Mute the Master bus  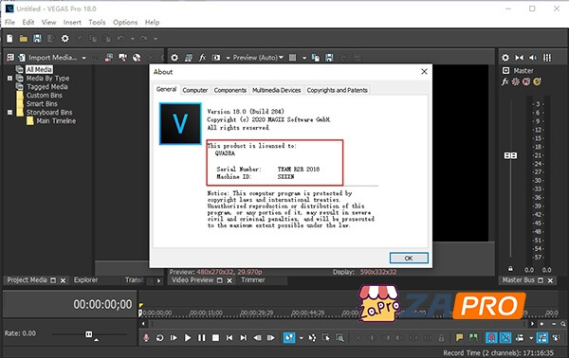(526, 81)
